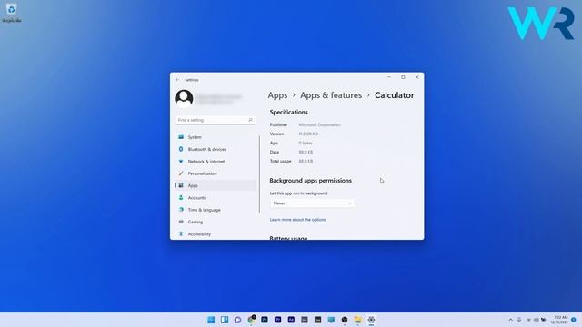Go back using the Settings back arrow

(x=177, y=80)
